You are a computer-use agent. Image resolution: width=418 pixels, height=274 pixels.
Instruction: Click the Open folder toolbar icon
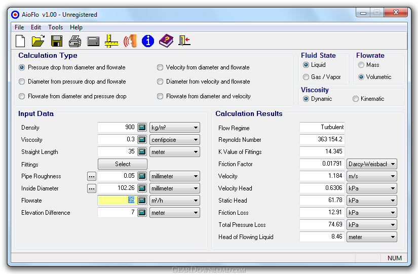coord(38,41)
